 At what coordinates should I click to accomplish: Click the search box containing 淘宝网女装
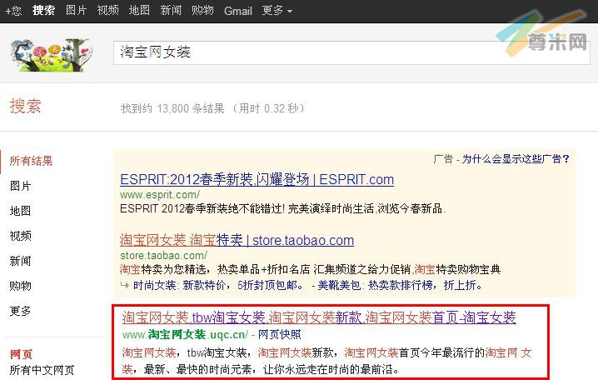coord(351,52)
